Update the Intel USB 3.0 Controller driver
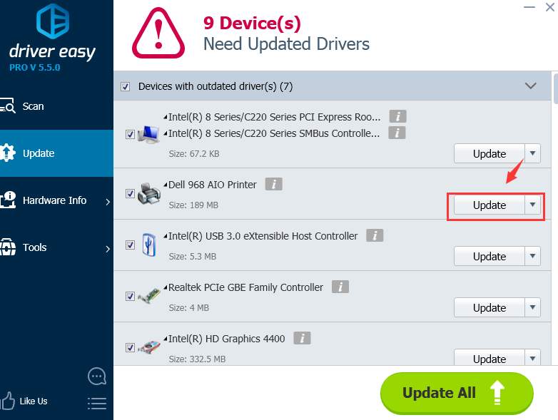 point(489,256)
